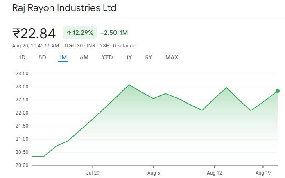Click the 23.50 y-axis price label
The image size is (285, 178).
pos(21,74)
